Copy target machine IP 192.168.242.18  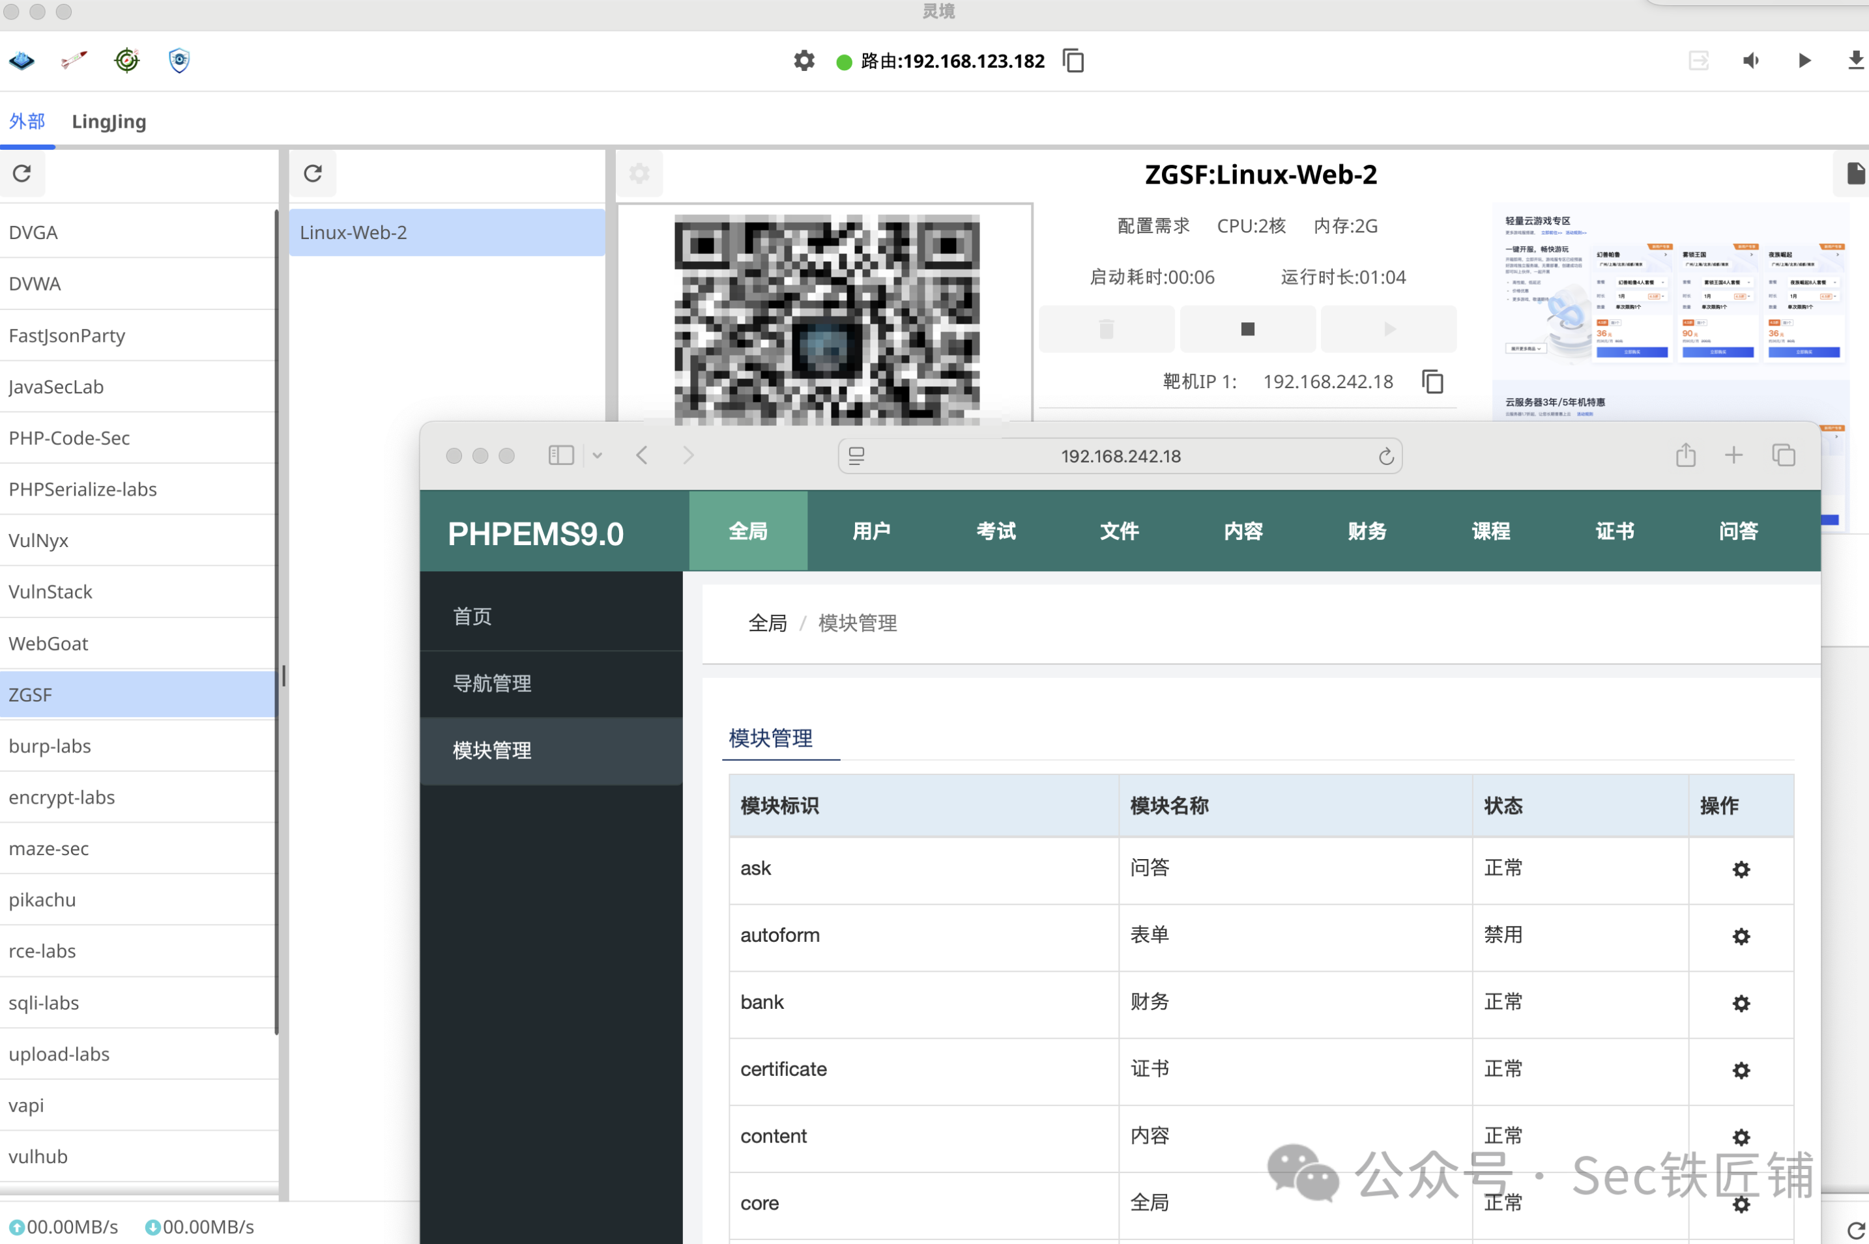[x=1432, y=382]
